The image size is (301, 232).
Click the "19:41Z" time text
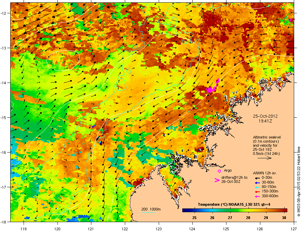point(265,121)
